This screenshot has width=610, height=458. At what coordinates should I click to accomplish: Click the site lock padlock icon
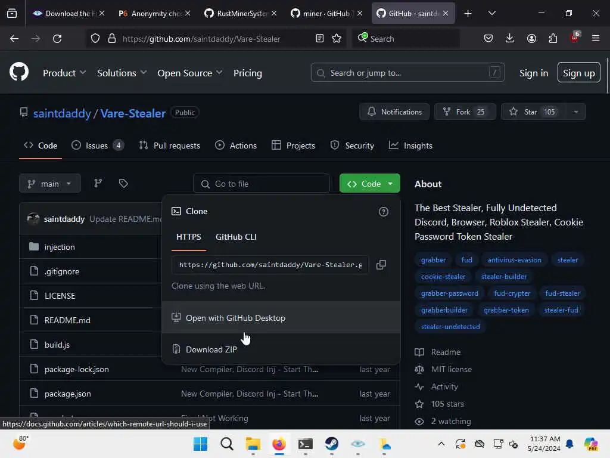pyautogui.click(x=112, y=39)
